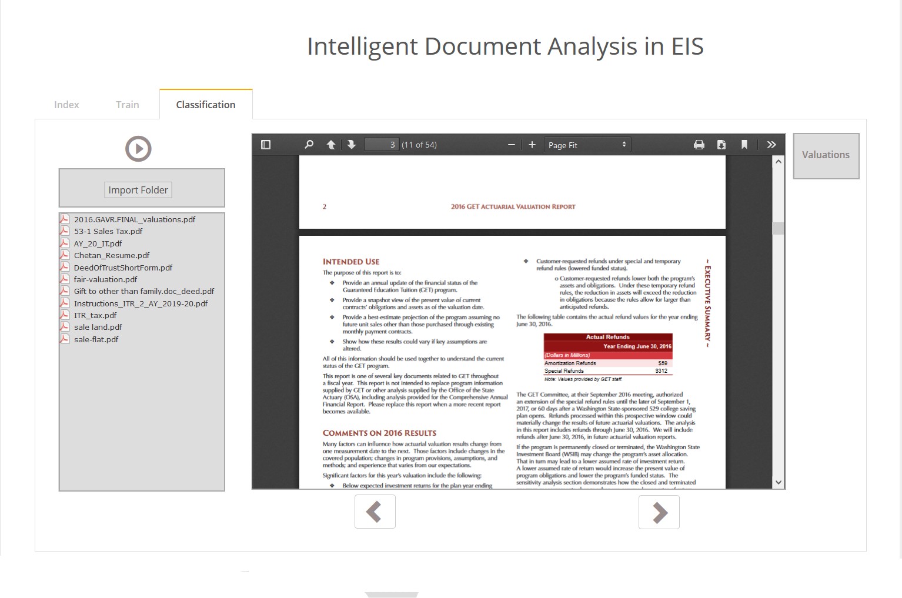Expand the PDF tools double-chevron menu

pos(771,145)
